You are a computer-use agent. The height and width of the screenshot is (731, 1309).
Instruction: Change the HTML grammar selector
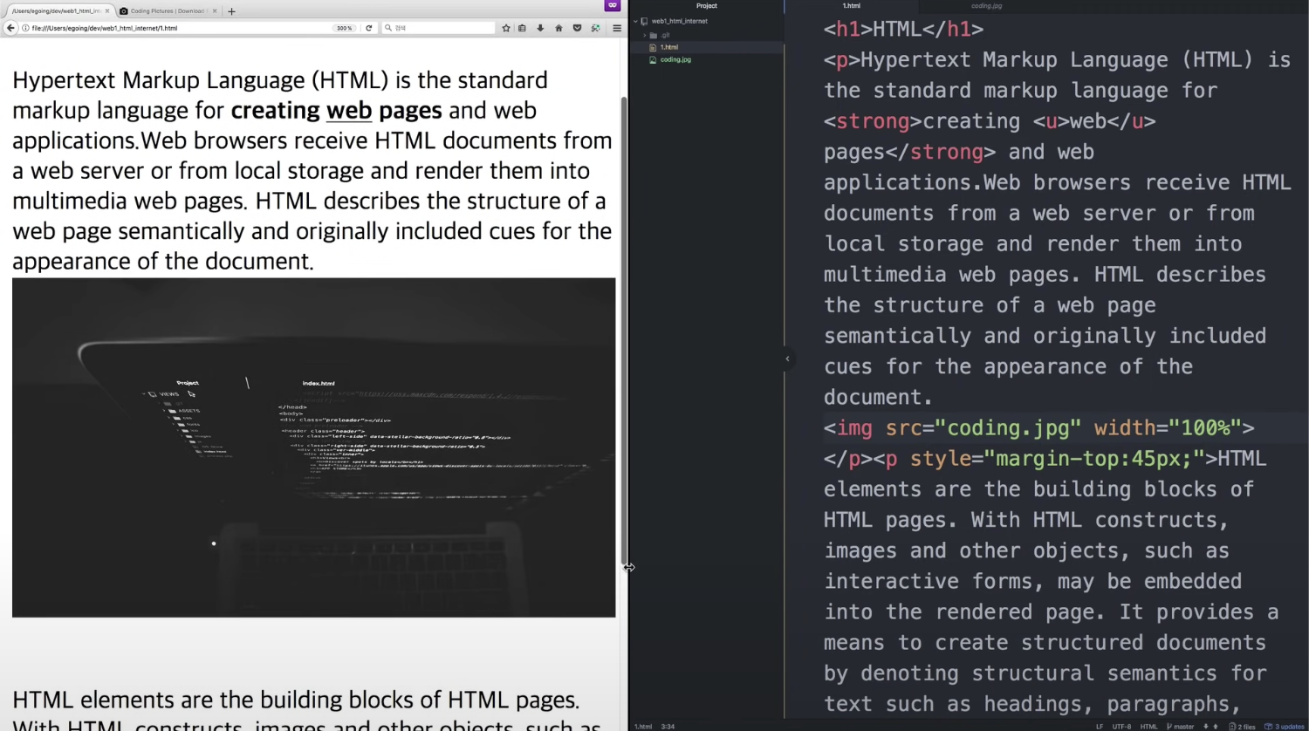[x=1148, y=726]
